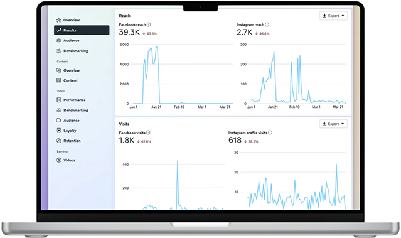Click info icon next to Facebook reach
This screenshot has height=238, width=401.
point(149,24)
